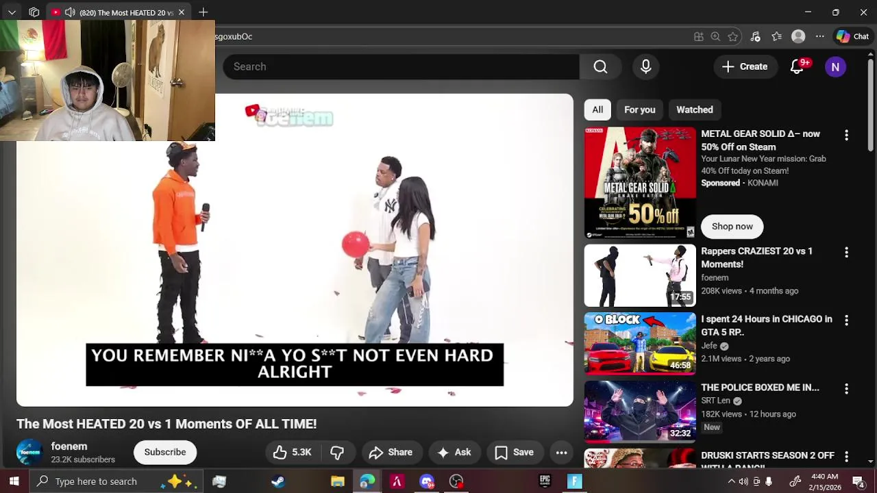Viewport: 877px width, 493px height.
Task: Open a new browser tab
Action: (x=203, y=12)
